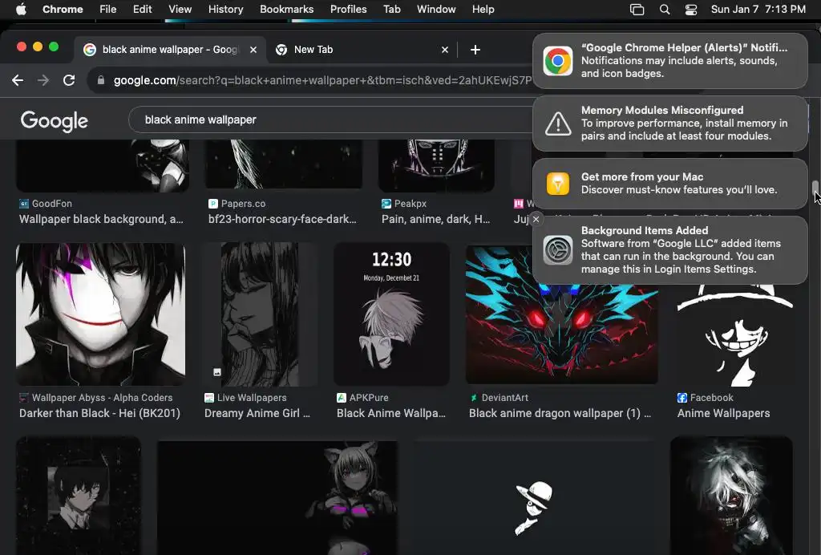Open the History menu
Screen dimensions: 821x555
point(225,10)
